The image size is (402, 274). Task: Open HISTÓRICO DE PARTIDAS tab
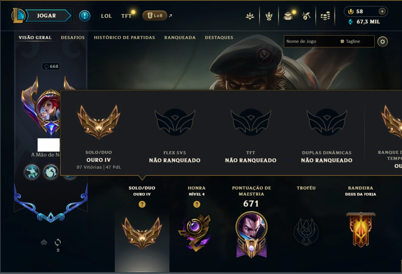(124, 38)
